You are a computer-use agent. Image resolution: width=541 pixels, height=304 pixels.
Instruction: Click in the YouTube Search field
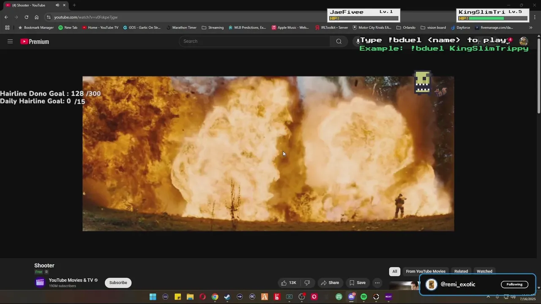click(x=255, y=41)
